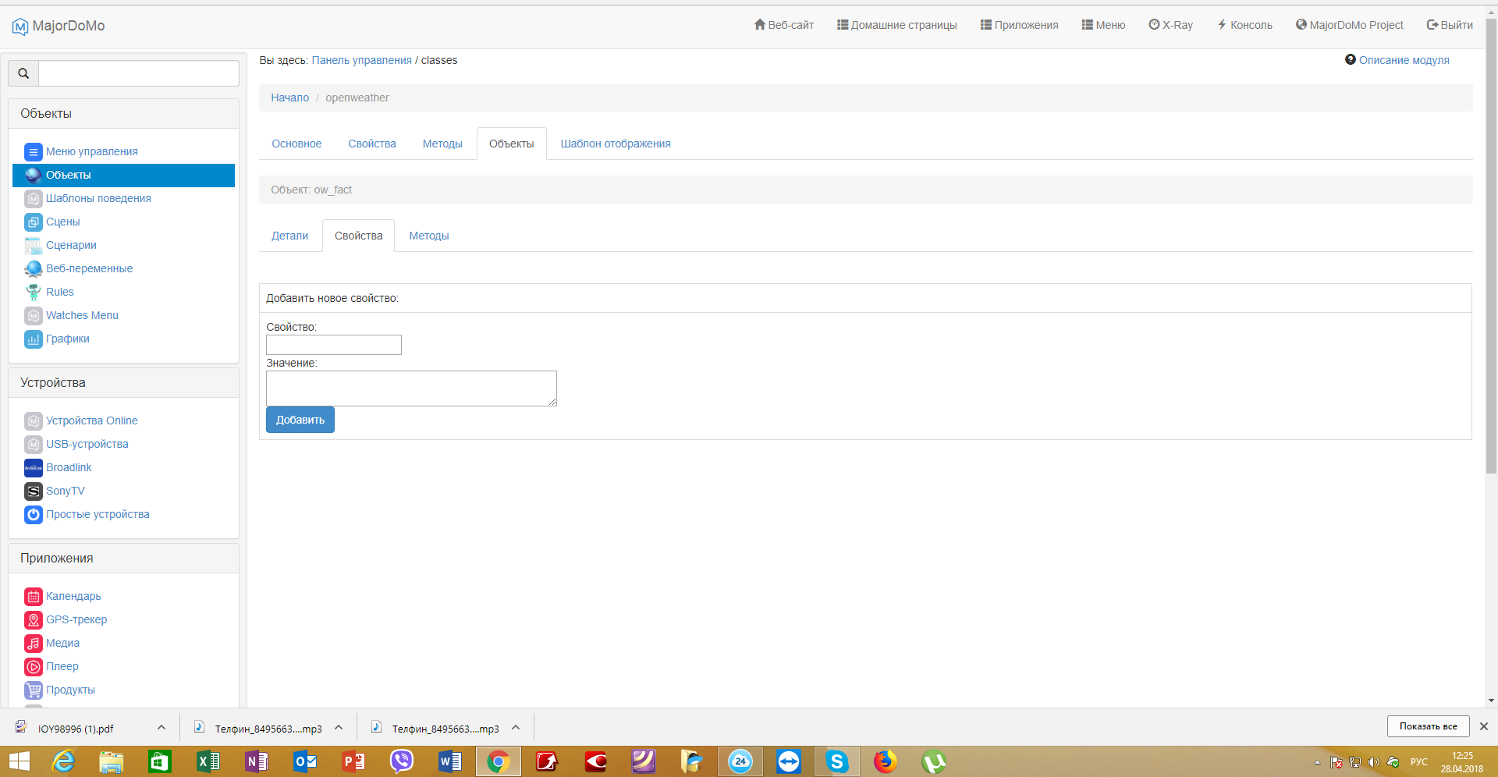The height and width of the screenshot is (777, 1498).
Task: Switch to the Шаблон отображения tab
Action: (616, 144)
